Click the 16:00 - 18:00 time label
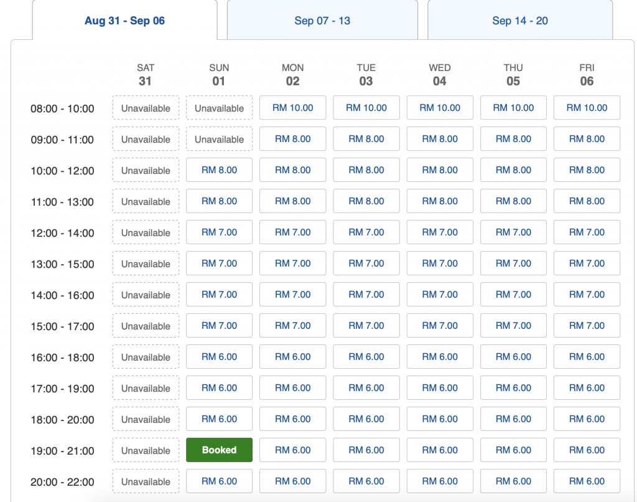637x502 pixels. click(62, 358)
